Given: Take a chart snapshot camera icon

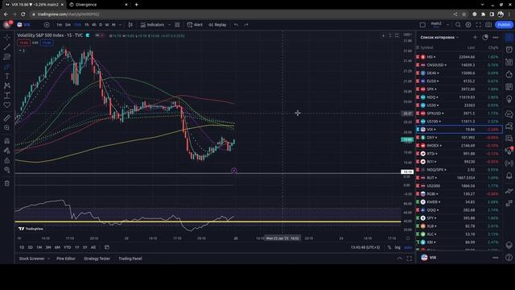Looking at the screenshot, I should click(x=488, y=25).
